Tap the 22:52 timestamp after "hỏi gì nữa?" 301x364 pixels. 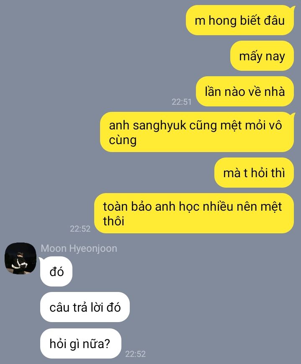[135, 354]
